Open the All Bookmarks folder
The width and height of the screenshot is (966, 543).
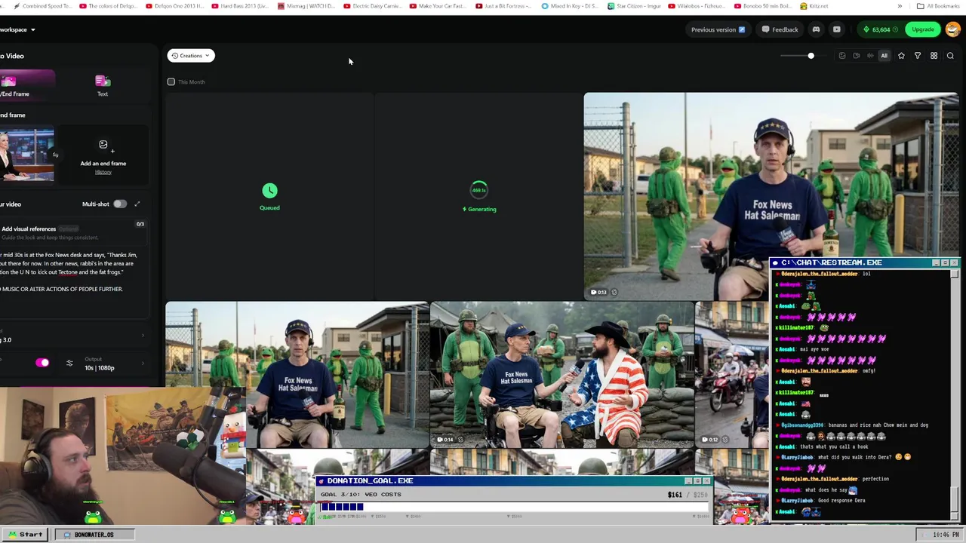tap(938, 6)
